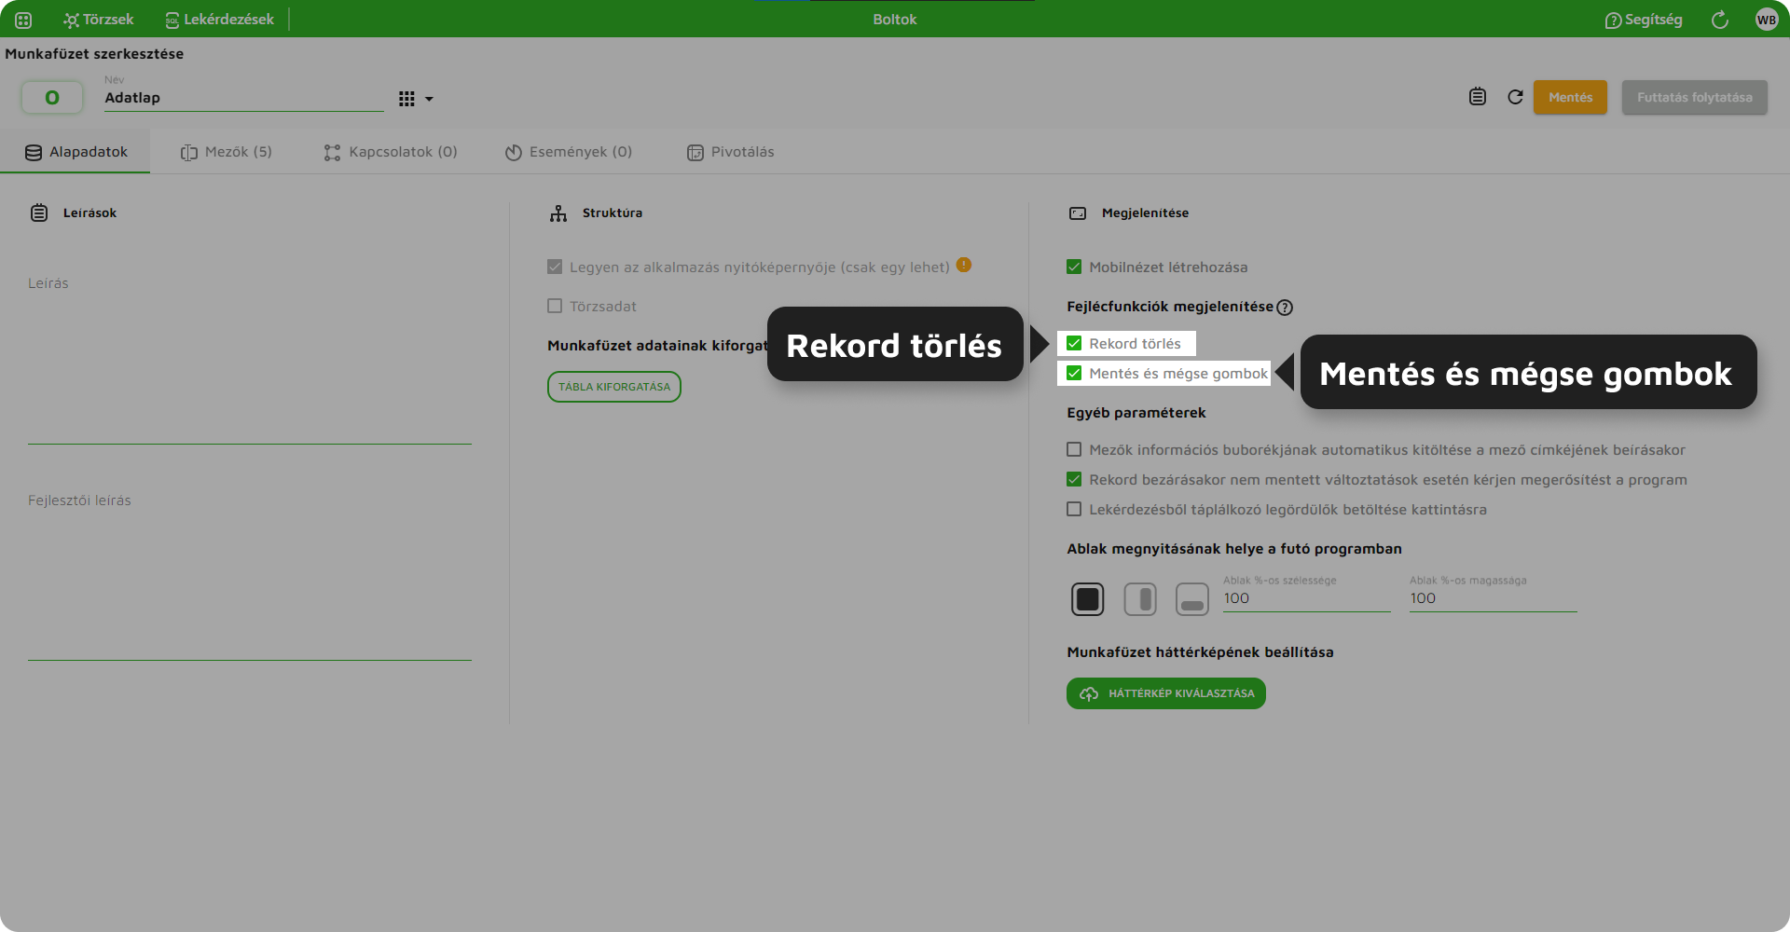The image size is (1790, 932).
Task: Toggle the Mezők információs buborékjának checkbox
Action: point(1074,449)
